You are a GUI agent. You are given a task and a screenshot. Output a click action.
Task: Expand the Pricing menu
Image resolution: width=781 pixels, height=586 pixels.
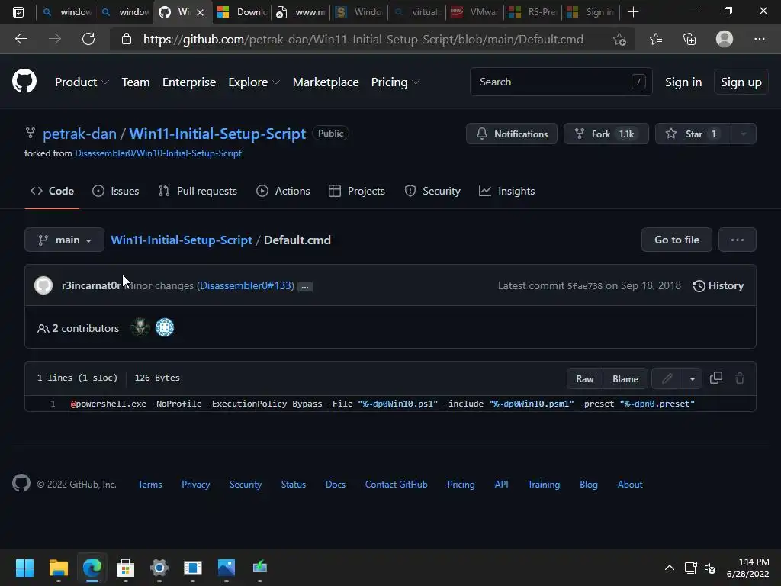pyautogui.click(x=396, y=82)
